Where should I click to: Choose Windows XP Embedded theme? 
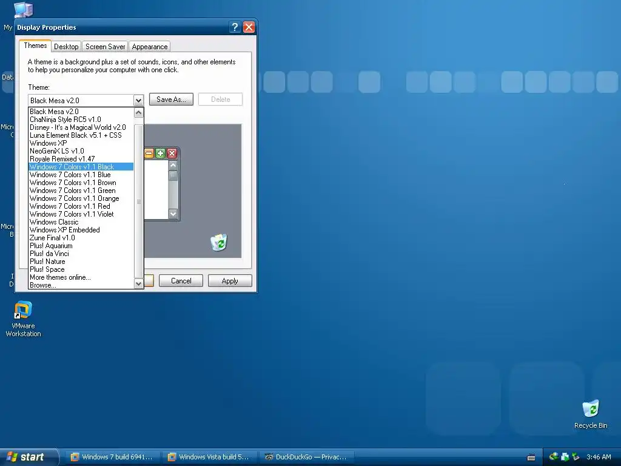[x=81, y=230]
